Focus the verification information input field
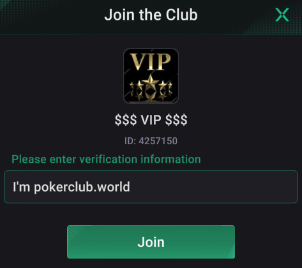Viewport: 302px width, 268px height. [x=151, y=187]
